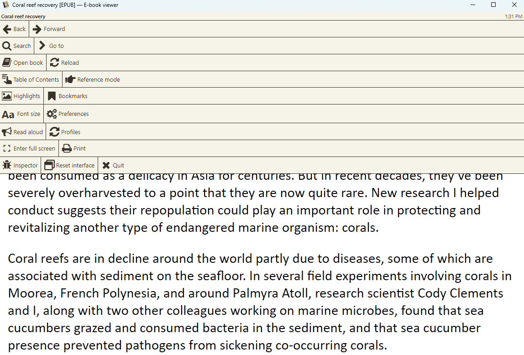Click the clock showing 1:31 PM

point(514,16)
